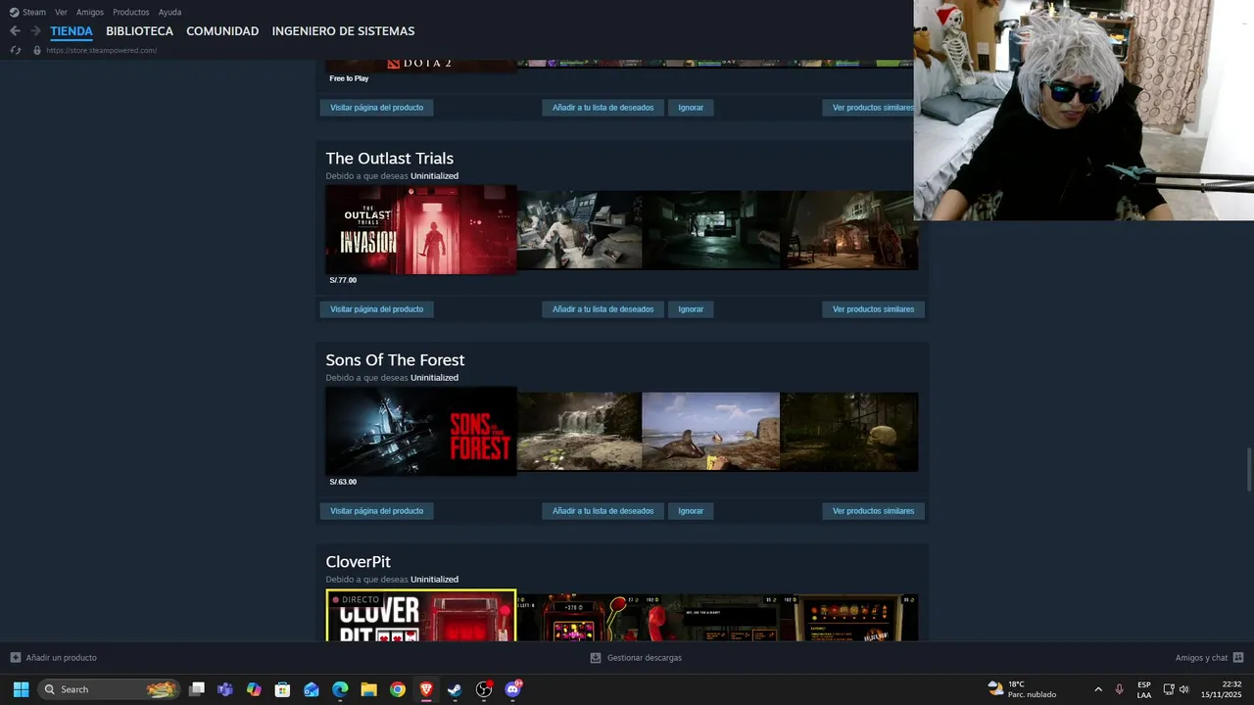The width and height of the screenshot is (1254, 705).
Task: Open Task View from the taskbar
Action: (x=197, y=689)
